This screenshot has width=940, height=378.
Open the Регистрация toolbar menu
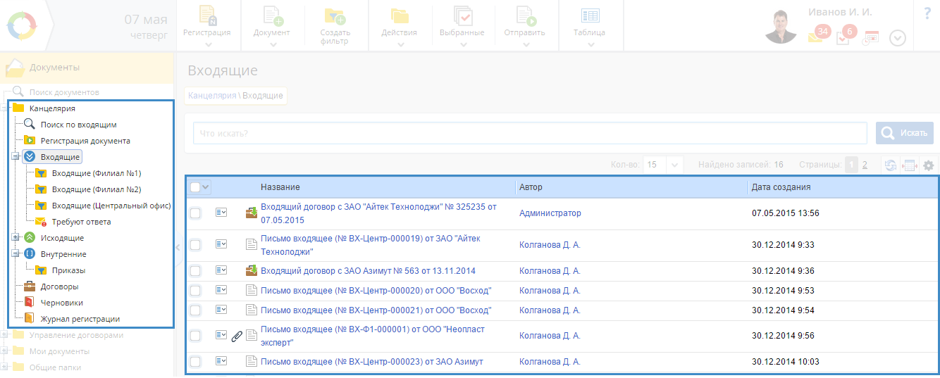(x=206, y=25)
